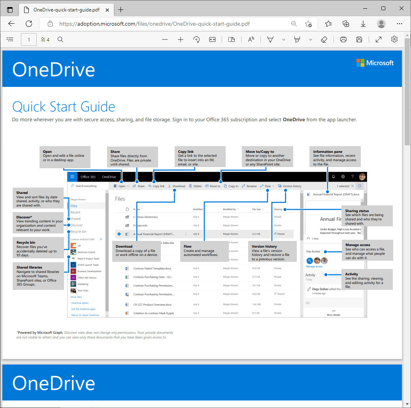411x408 pixels.
Task: Add this page to favorites
Action: 309,24
